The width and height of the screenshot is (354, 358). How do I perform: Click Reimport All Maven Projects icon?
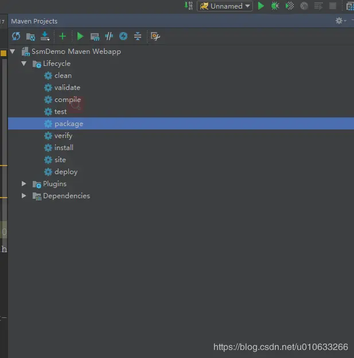(x=16, y=36)
